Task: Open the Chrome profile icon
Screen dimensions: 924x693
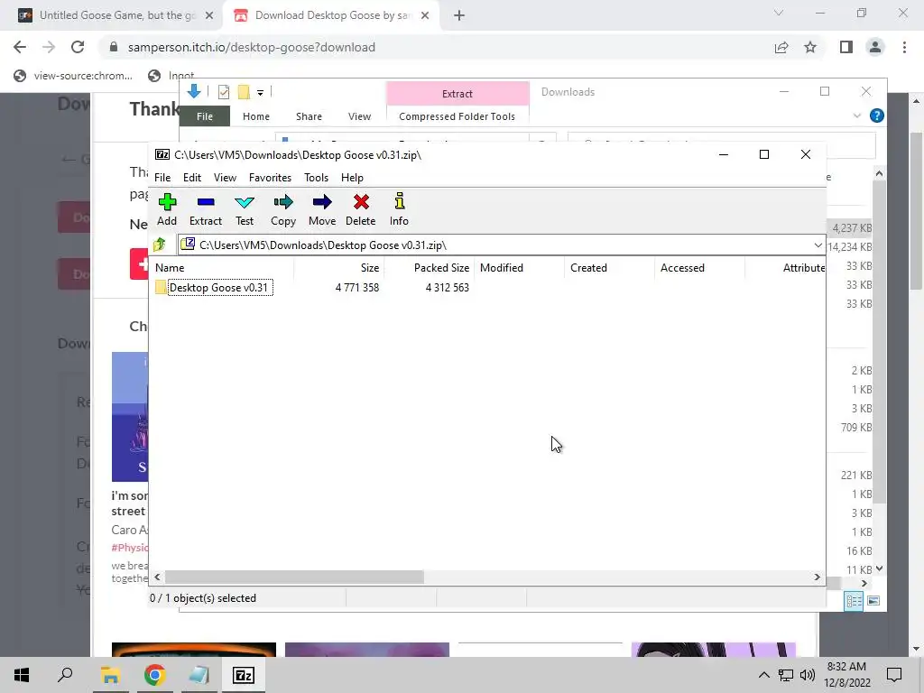Action: (875, 47)
